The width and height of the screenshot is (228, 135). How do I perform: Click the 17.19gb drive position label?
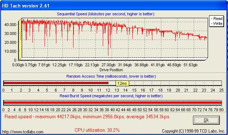tap(76, 65)
